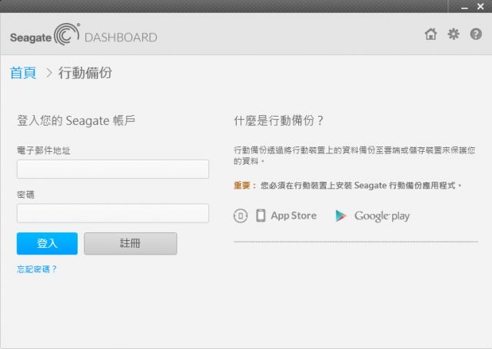Minimize the Dashboard window
The width and height of the screenshot is (492, 349).
[x=464, y=7]
